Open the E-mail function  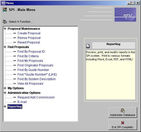click(x=22, y=102)
